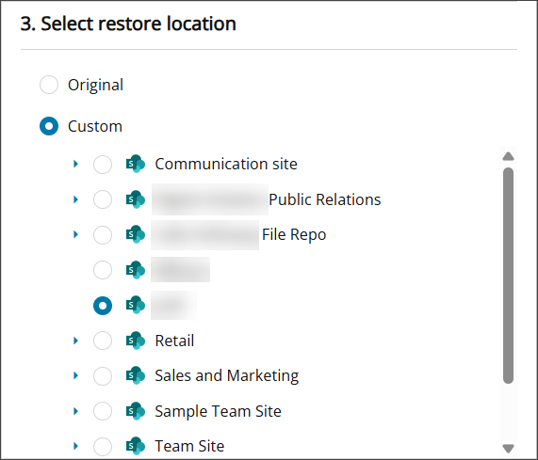Click the Retail label

[x=174, y=341]
